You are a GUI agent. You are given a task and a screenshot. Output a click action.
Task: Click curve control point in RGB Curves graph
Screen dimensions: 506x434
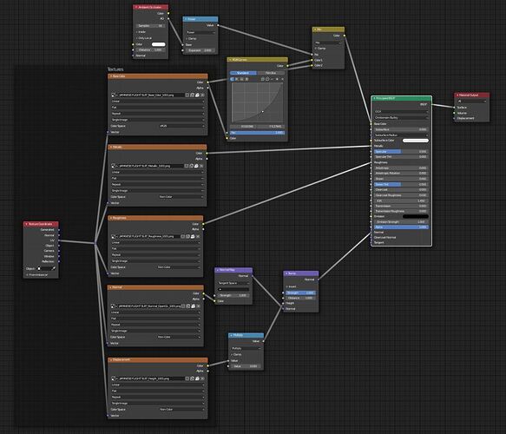[x=263, y=112]
